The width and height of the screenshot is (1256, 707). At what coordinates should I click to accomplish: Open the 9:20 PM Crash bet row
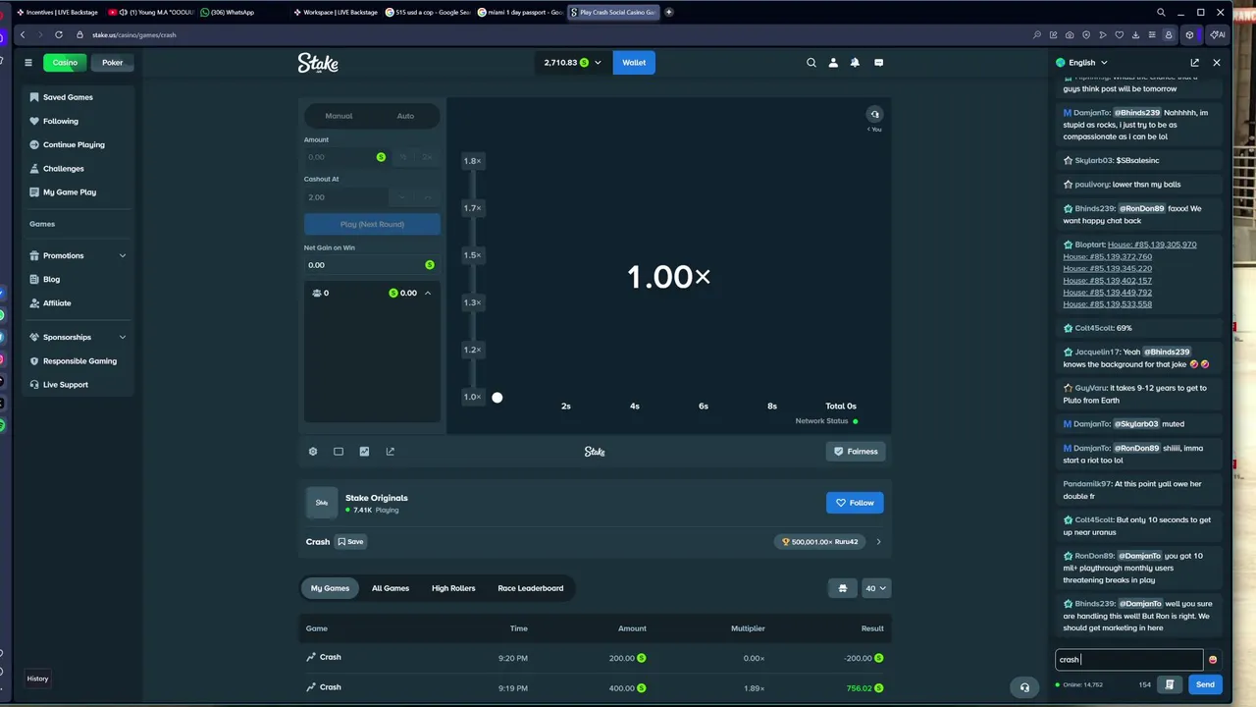coord(595,658)
